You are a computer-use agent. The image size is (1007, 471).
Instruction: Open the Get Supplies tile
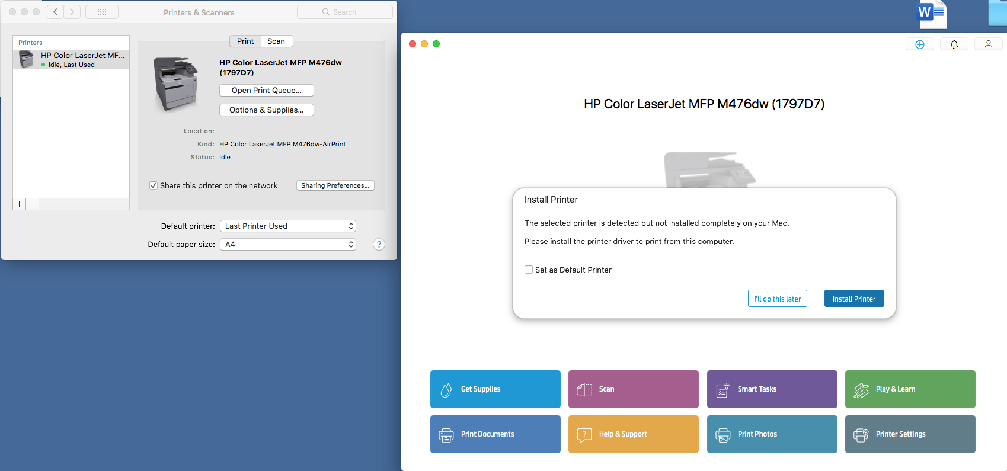pyautogui.click(x=495, y=389)
